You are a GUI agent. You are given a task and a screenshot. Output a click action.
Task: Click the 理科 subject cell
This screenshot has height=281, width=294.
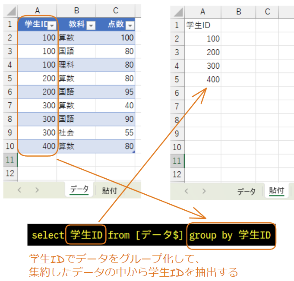pyautogui.click(x=76, y=65)
